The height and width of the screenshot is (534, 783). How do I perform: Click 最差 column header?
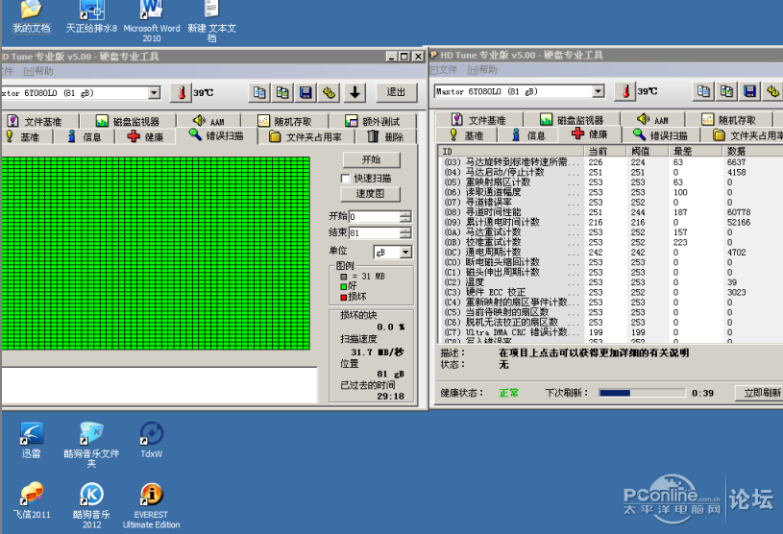(x=696, y=151)
